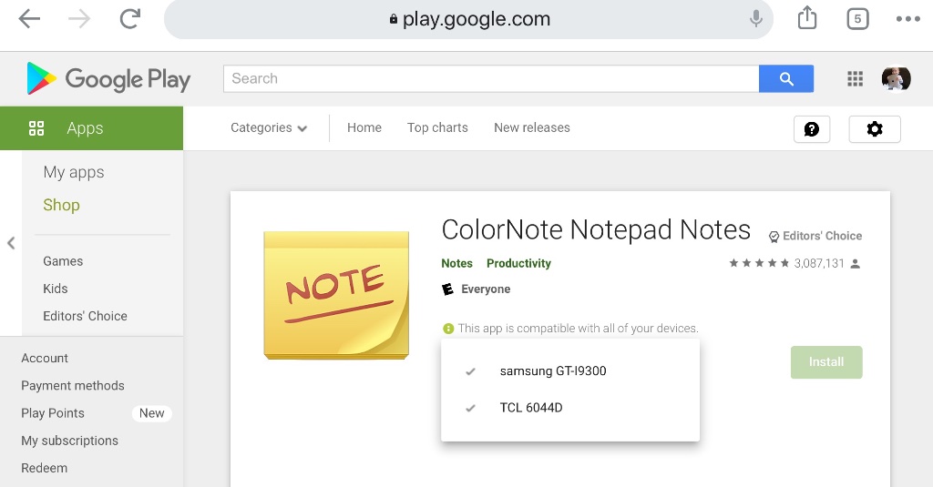Go back with the browser back arrow

pyautogui.click(x=29, y=19)
